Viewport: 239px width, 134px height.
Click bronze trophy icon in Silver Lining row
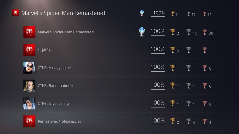(205, 103)
